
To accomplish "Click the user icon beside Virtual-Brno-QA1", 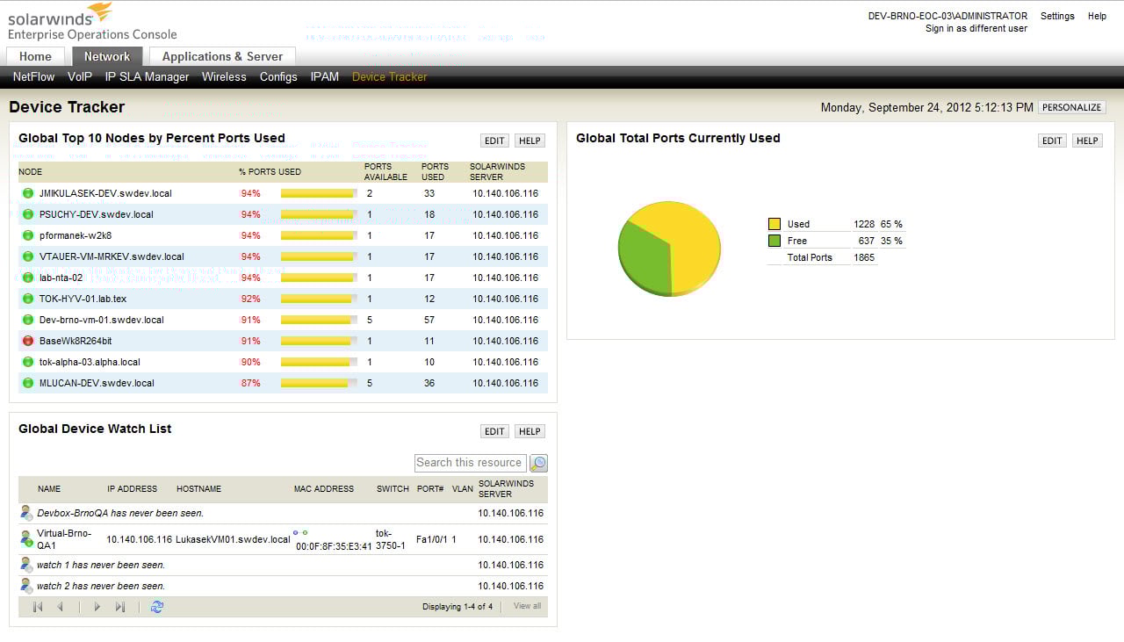I will 27,539.
